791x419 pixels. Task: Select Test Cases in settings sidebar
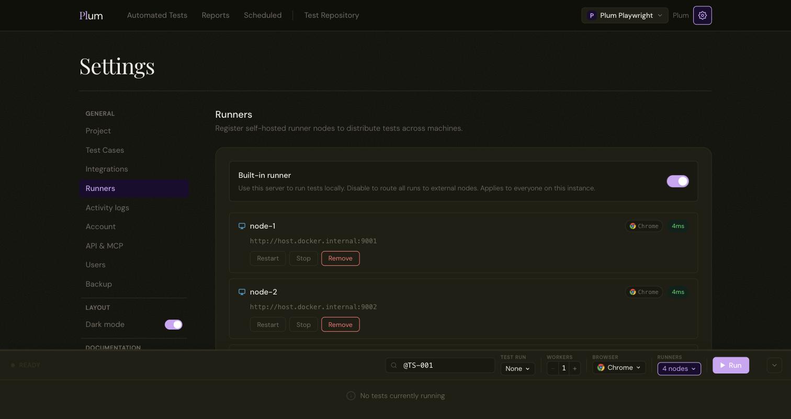point(134,150)
